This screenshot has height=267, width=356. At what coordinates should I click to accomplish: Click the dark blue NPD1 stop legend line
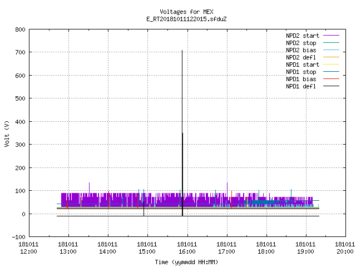[x=331, y=72]
